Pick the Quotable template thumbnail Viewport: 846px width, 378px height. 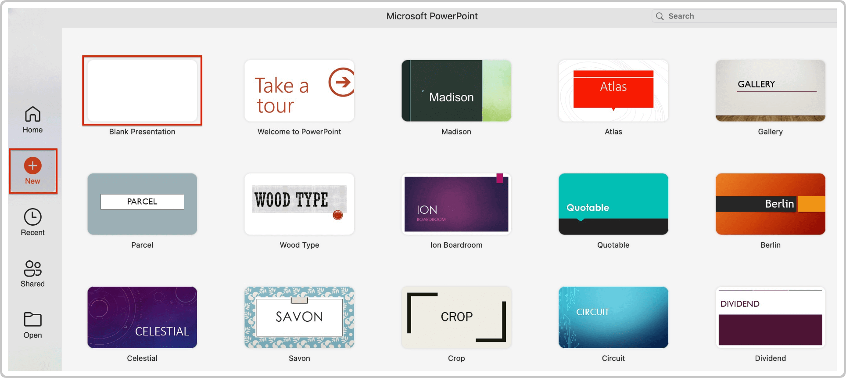tap(613, 204)
